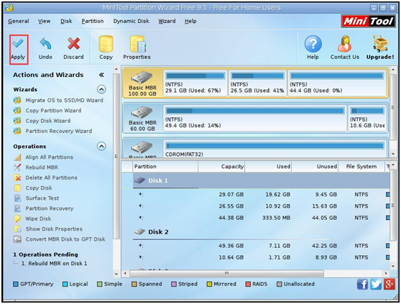Open the Partition menu
This screenshot has height=304, width=401.
click(93, 22)
